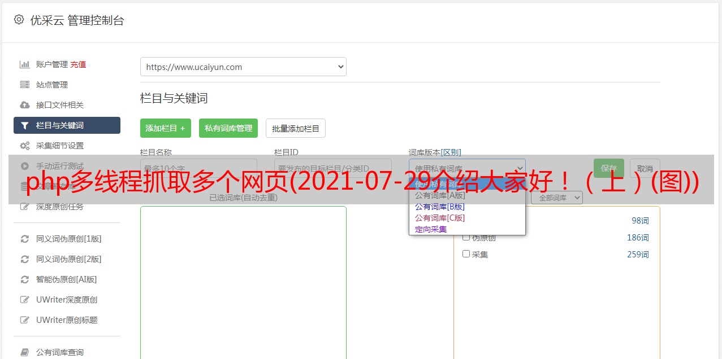The image size is (722, 359).
Task: Click the 批量添加栏目 button
Action: tap(296, 128)
